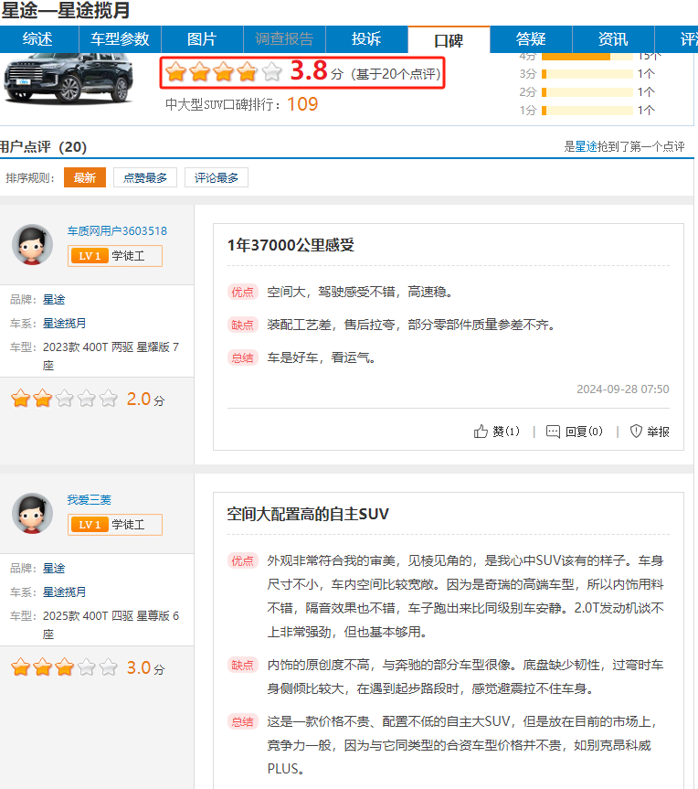698x789 pixels.
Task: Click the 2分 rating bar
Action: pyautogui.click(x=587, y=92)
